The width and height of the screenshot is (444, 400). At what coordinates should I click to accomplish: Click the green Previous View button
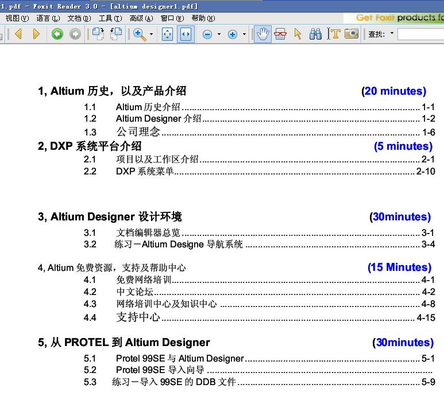(57, 34)
